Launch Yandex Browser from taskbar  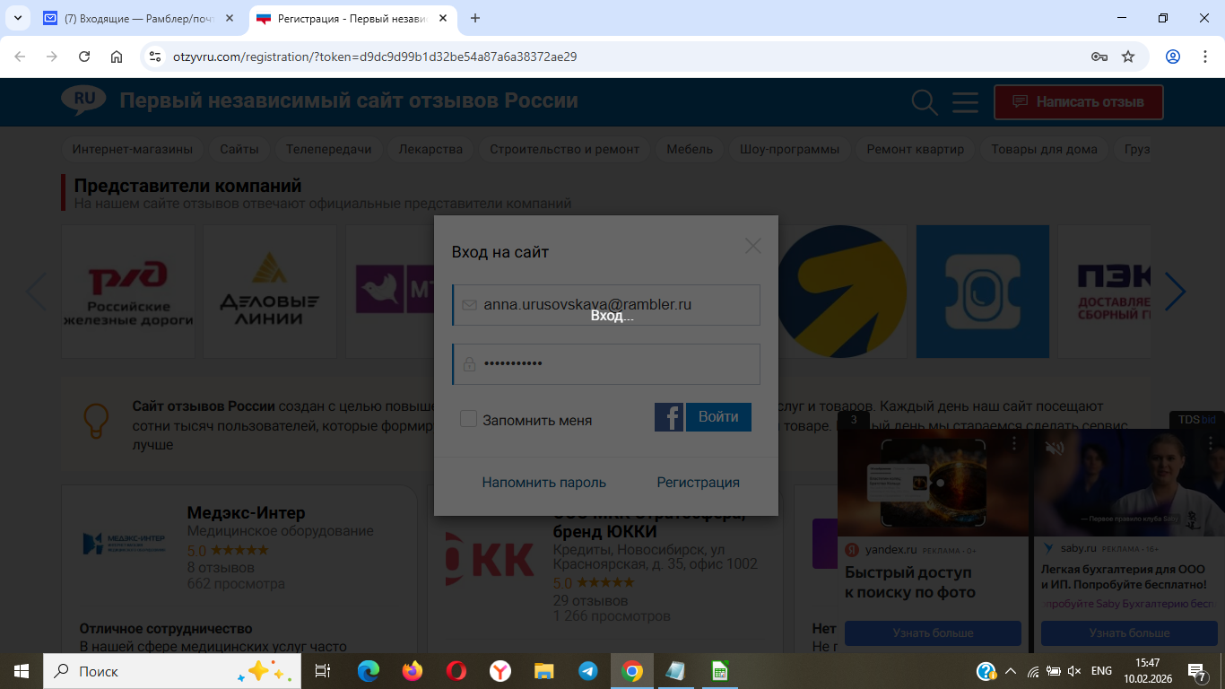click(x=500, y=671)
